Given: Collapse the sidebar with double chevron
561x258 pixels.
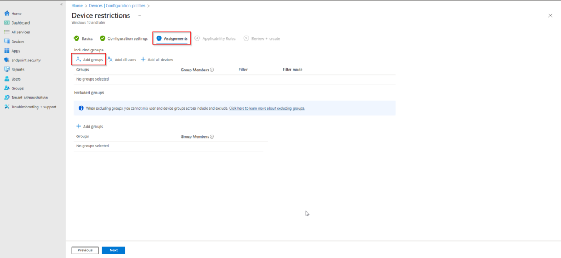Looking at the screenshot, I should pos(61,4).
